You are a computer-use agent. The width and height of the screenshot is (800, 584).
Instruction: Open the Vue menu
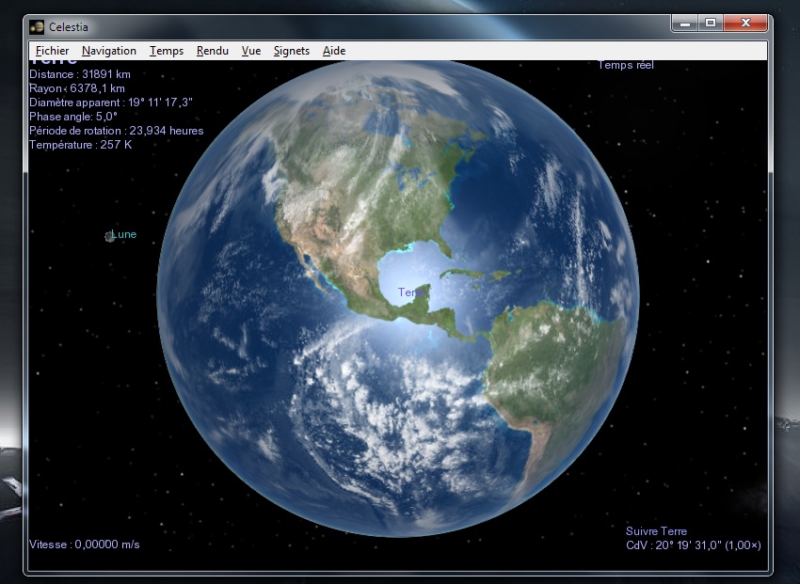(251, 51)
